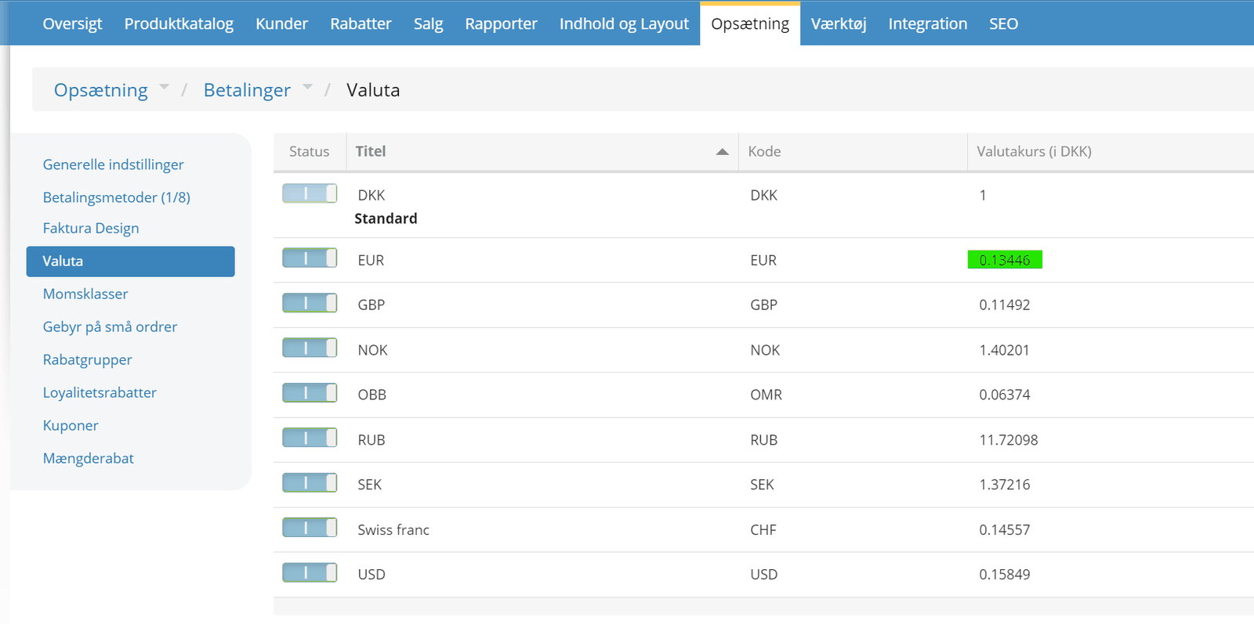Open the SEO menu tab

[1003, 23]
